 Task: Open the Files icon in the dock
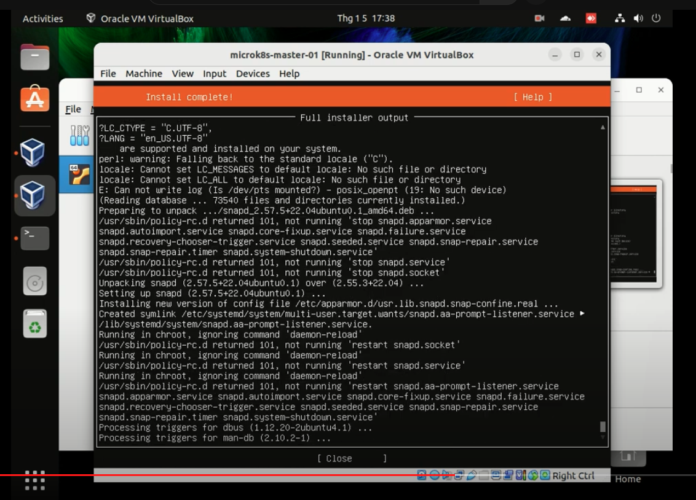(x=34, y=57)
